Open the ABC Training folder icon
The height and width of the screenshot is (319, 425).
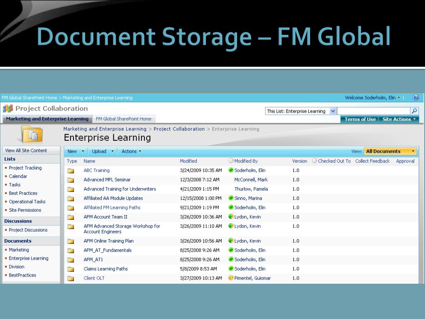(x=71, y=171)
